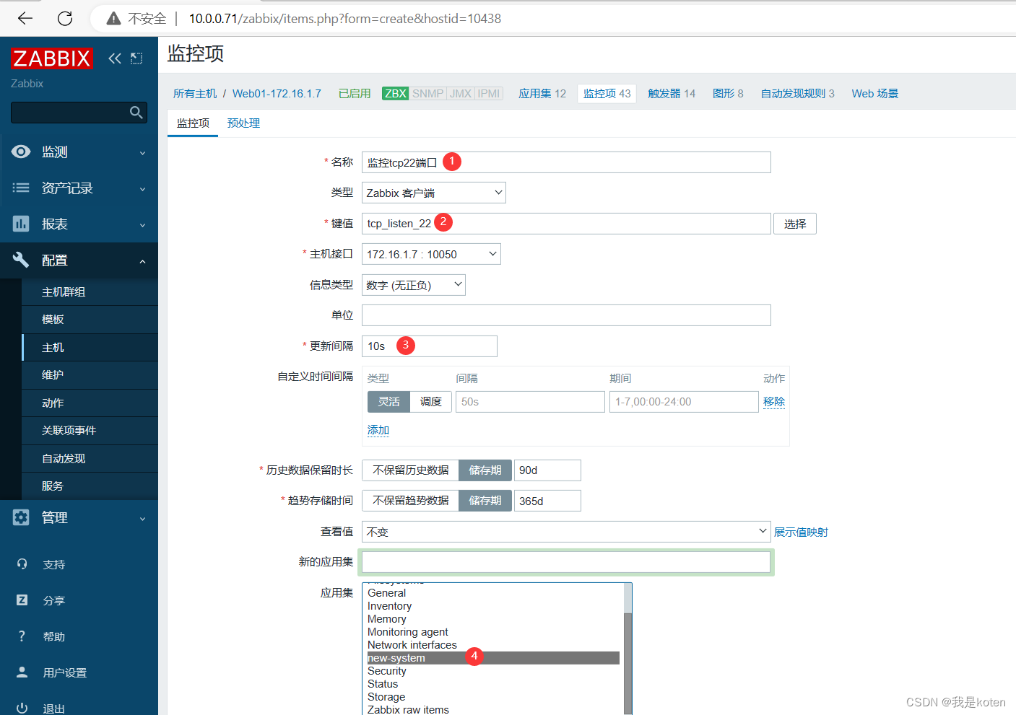Switch to the 预处理 tab
The width and height of the screenshot is (1016, 715).
click(x=243, y=123)
